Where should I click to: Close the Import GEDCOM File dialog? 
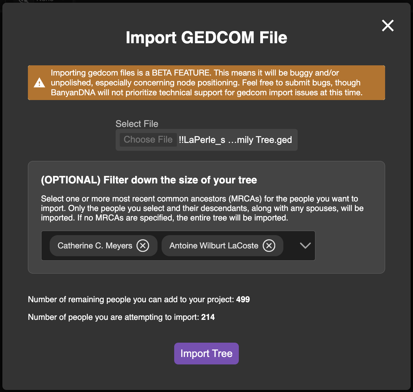click(x=387, y=26)
